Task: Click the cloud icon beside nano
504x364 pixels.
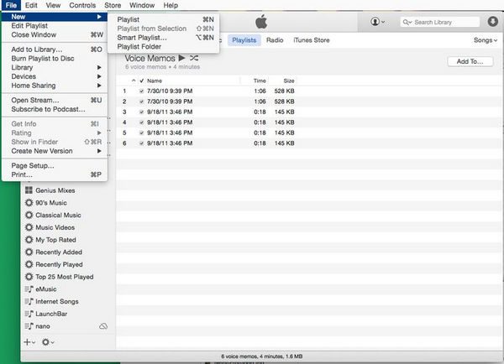Action: pos(102,326)
